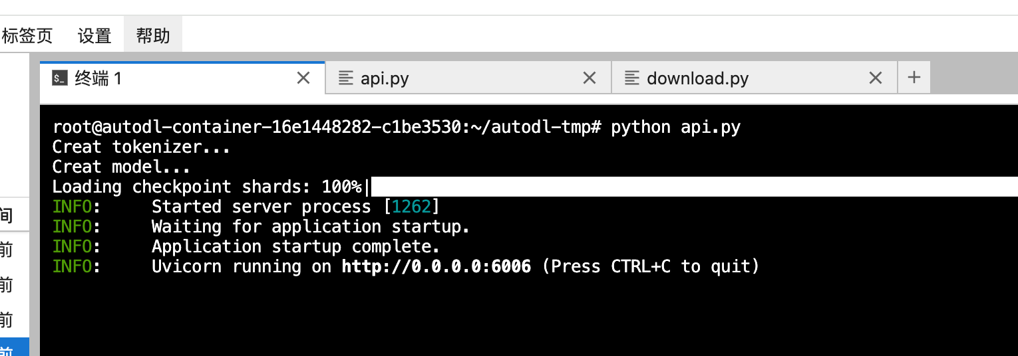
Task: Click the file icon on api.py tab
Action: coord(345,78)
